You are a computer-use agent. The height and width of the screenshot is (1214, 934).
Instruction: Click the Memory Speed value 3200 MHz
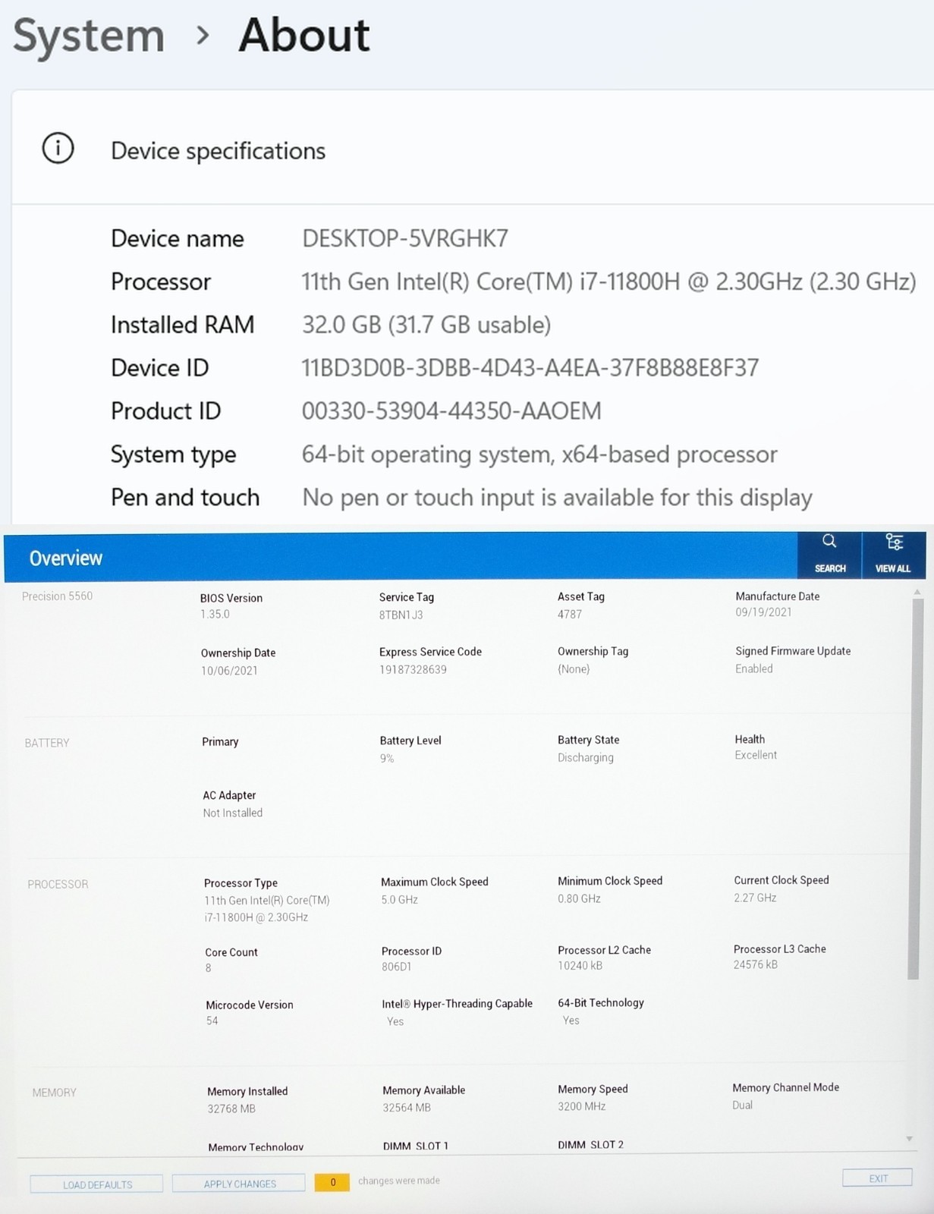(582, 1106)
